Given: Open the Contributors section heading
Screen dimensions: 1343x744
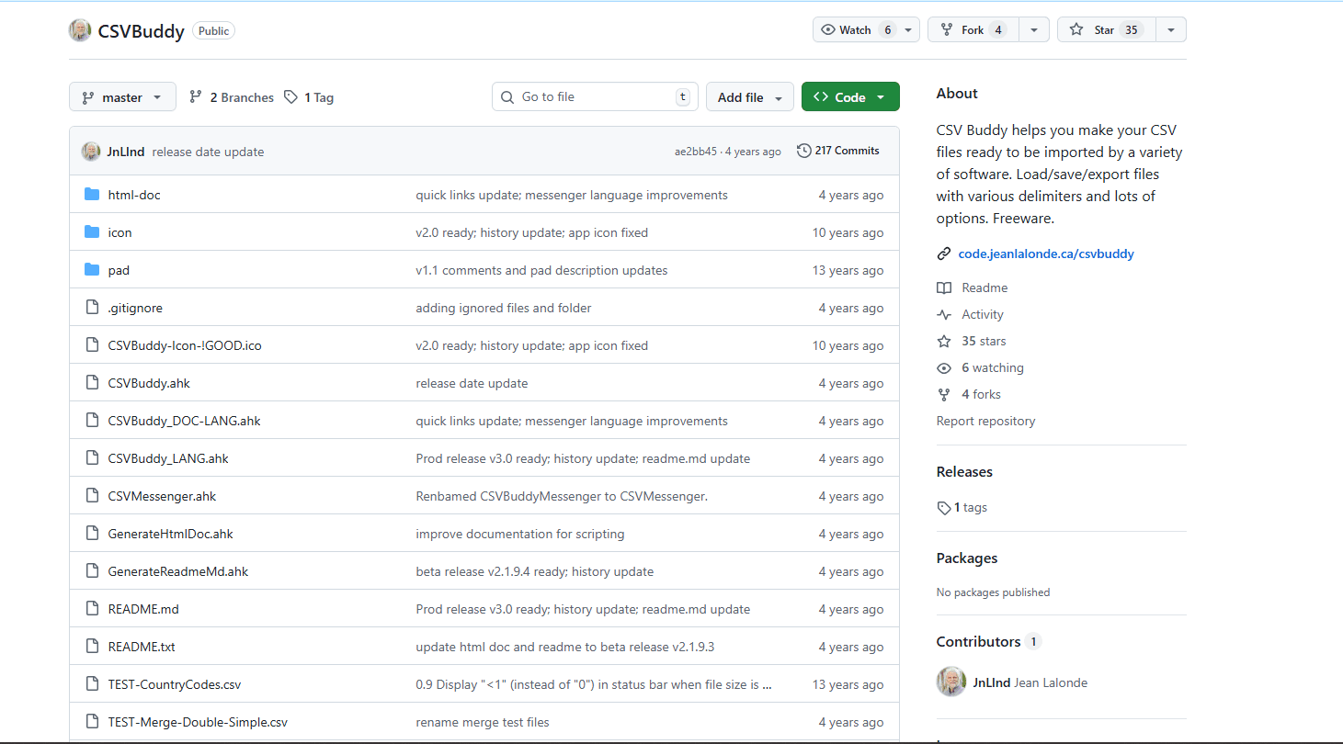Looking at the screenshot, I should [978, 641].
